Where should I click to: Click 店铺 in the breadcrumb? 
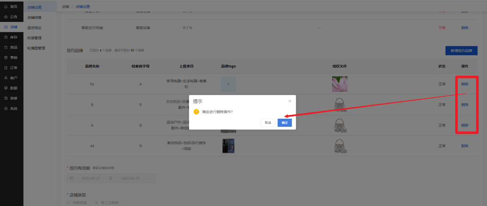[65, 7]
